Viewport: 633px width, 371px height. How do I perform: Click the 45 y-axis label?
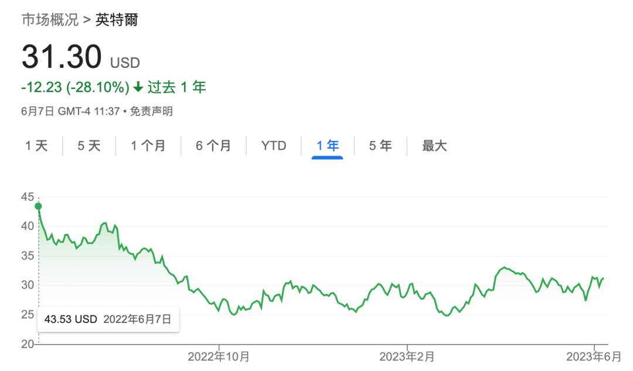coord(28,197)
